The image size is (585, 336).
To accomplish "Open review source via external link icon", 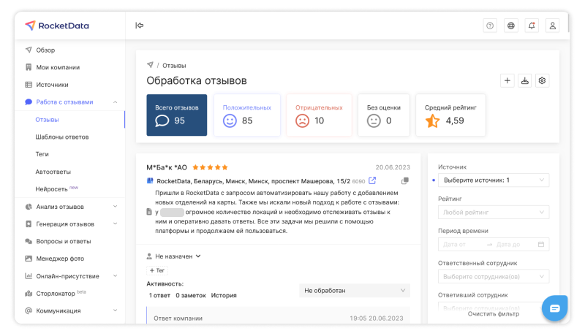I will [x=372, y=181].
